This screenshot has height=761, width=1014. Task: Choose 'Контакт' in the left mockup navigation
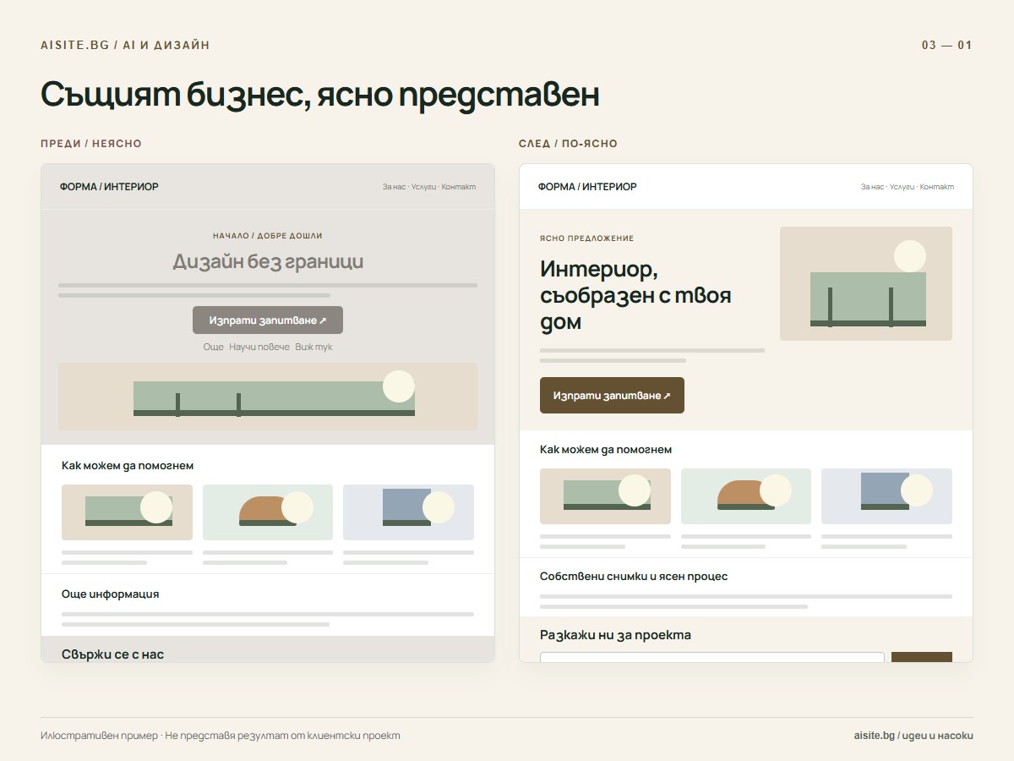(459, 187)
